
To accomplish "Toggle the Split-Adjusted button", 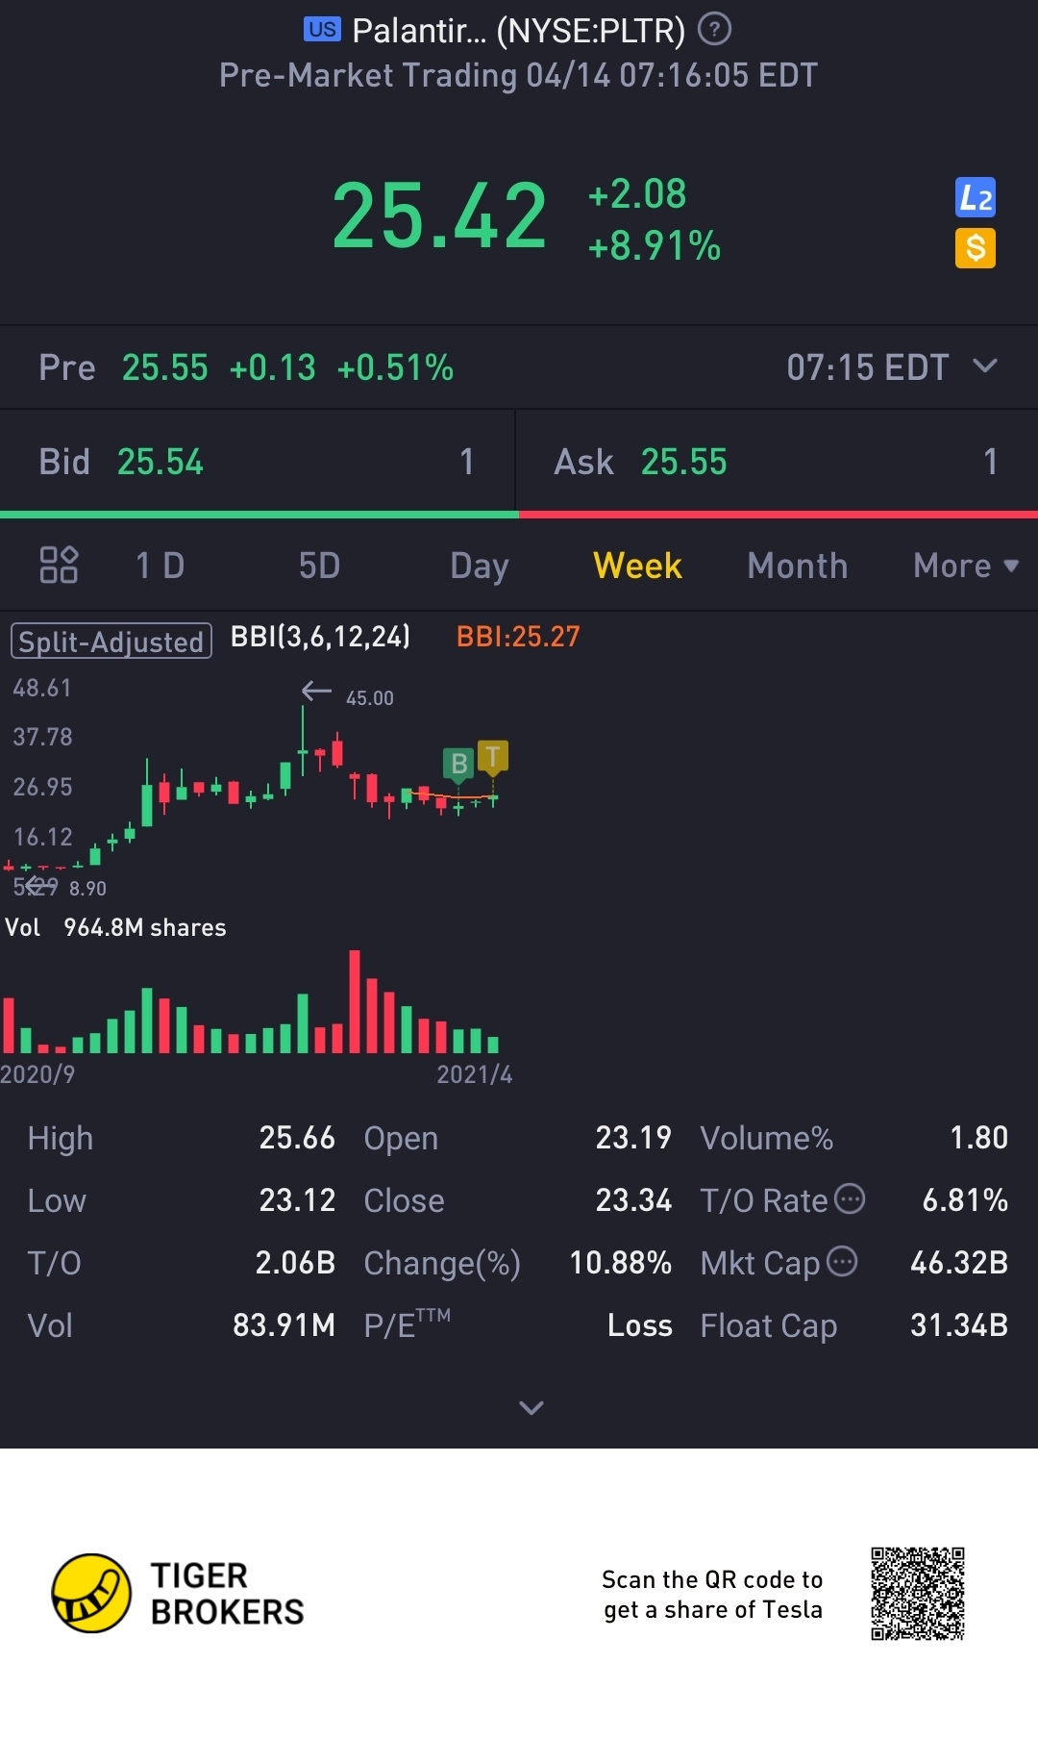I will (x=111, y=641).
